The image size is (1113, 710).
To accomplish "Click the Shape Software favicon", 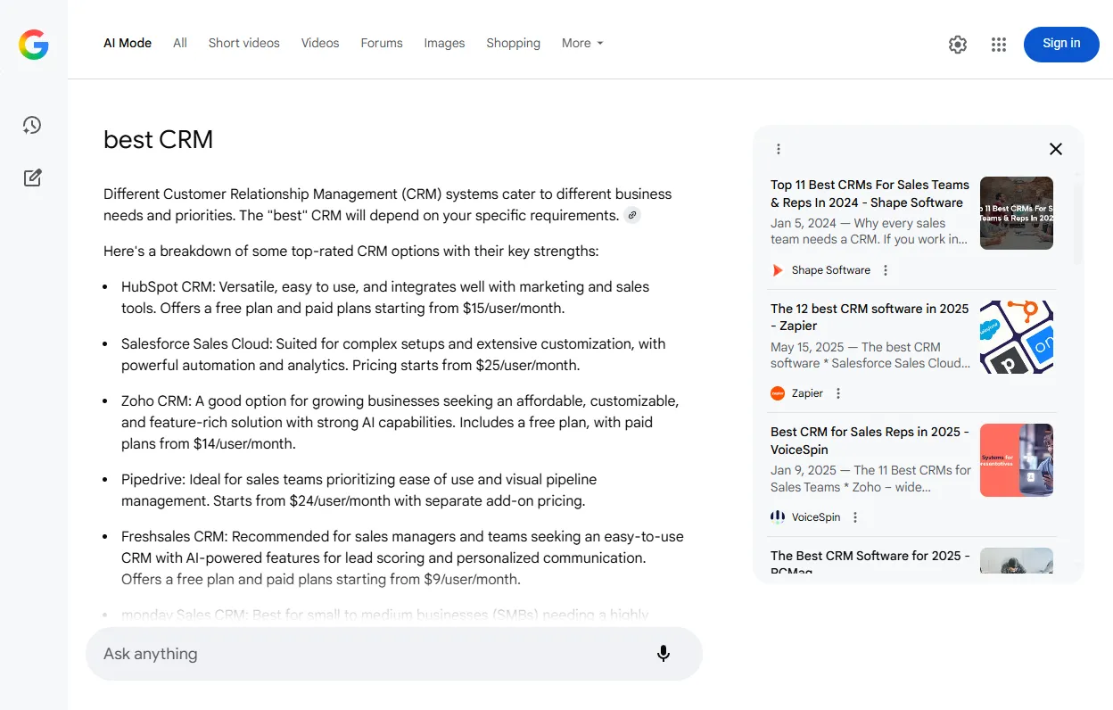I will pyautogui.click(x=778, y=270).
